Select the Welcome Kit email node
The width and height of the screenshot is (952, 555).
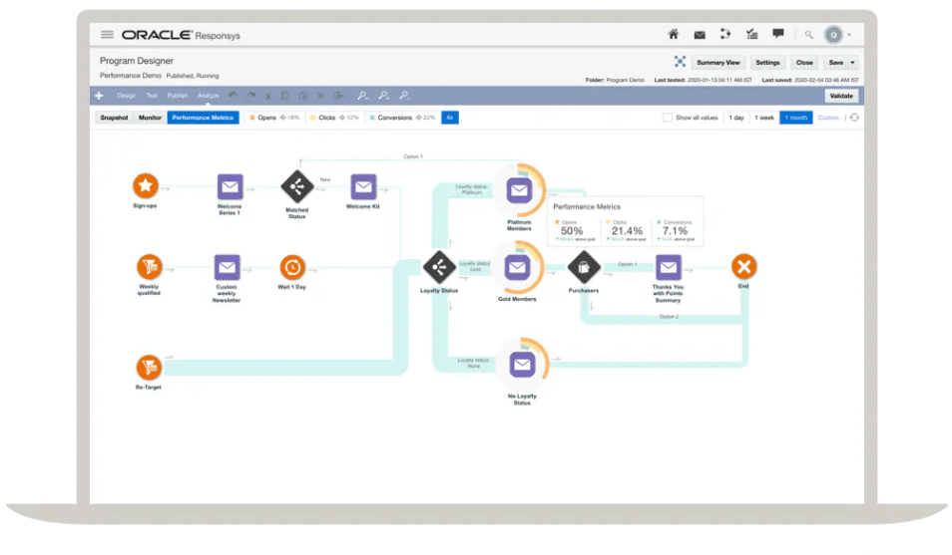(363, 186)
